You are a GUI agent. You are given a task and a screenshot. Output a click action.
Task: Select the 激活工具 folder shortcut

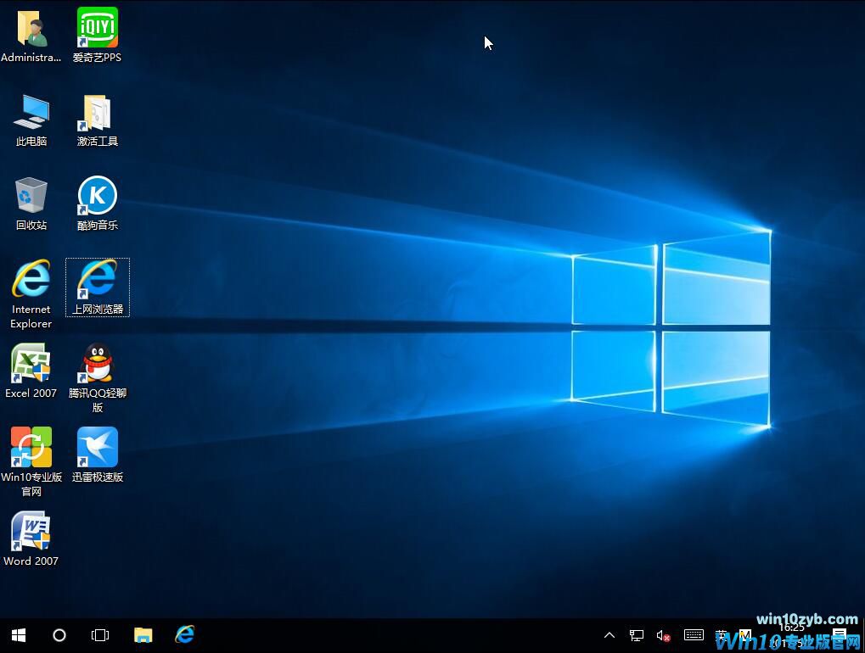point(97,112)
